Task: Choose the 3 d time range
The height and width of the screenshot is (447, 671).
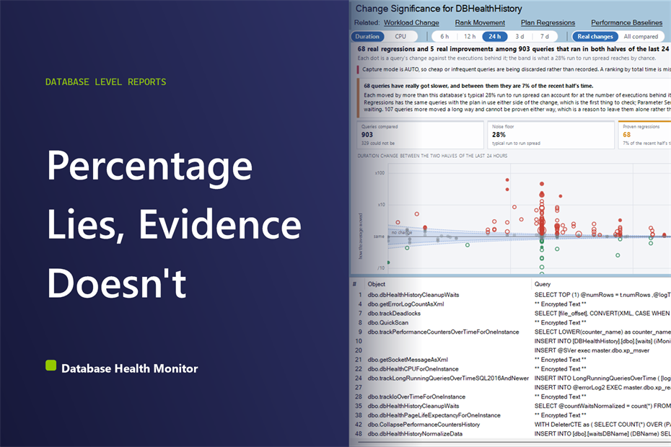Action: coord(519,36)
